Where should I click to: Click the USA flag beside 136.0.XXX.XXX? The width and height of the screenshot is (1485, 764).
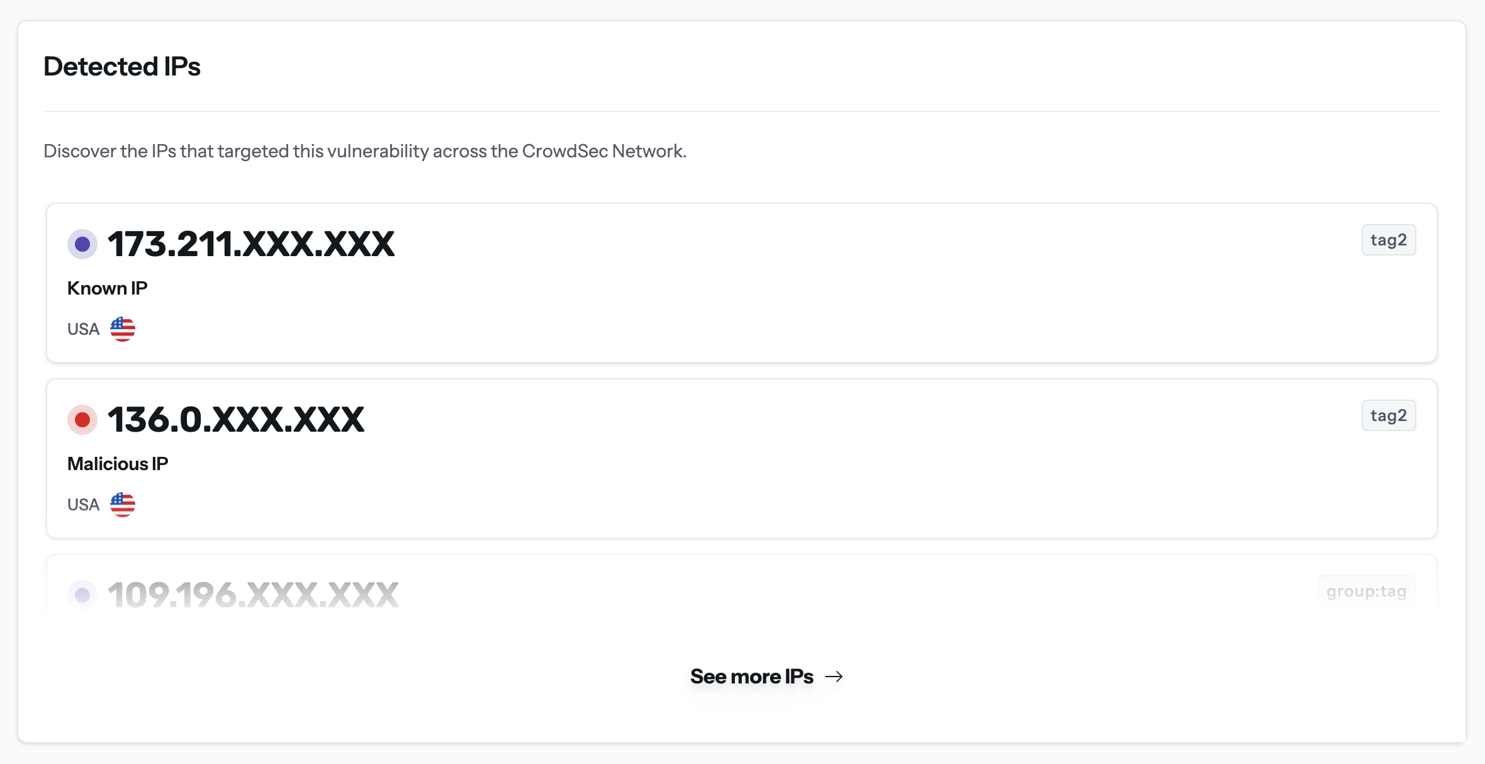click(122, 503)
